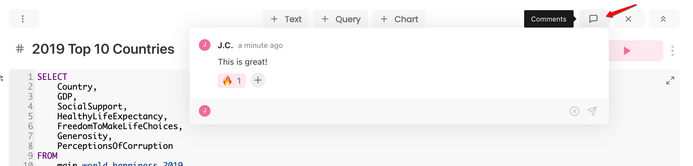
Task: Open the Comments speech bubble icon
Action: pyautogui.click(x=593, y=19)
